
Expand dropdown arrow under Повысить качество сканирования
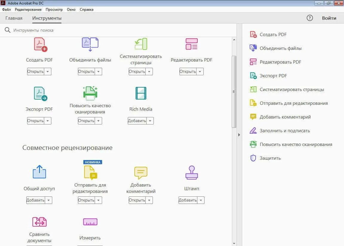coord(98,121)
